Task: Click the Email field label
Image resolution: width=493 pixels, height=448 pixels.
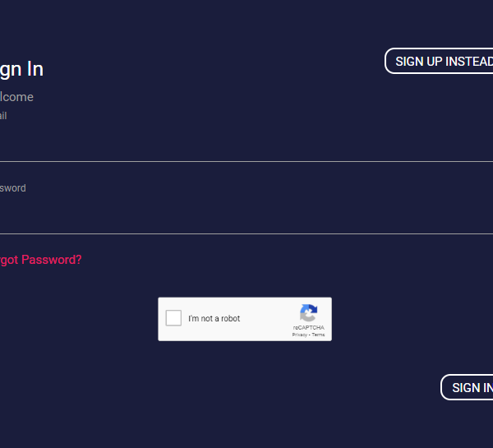Action: [x=3, y=116]
